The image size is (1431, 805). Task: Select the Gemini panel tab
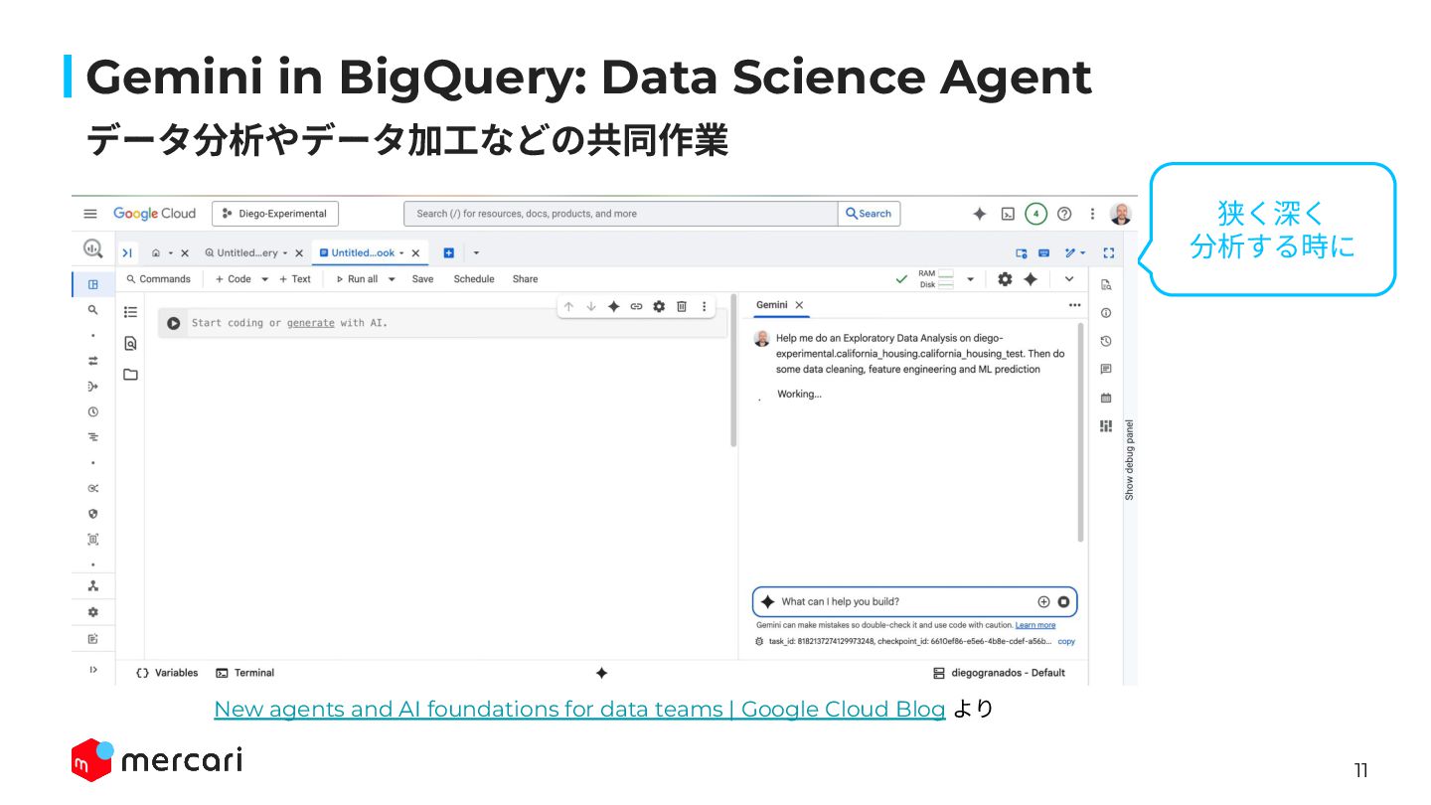pos(771,305)
